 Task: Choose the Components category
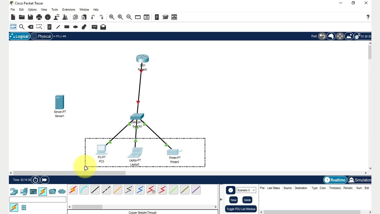[x=33, y=191]
